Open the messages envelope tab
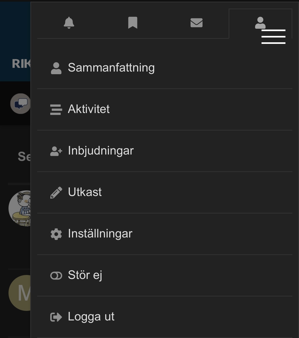 tap(196, 23)
